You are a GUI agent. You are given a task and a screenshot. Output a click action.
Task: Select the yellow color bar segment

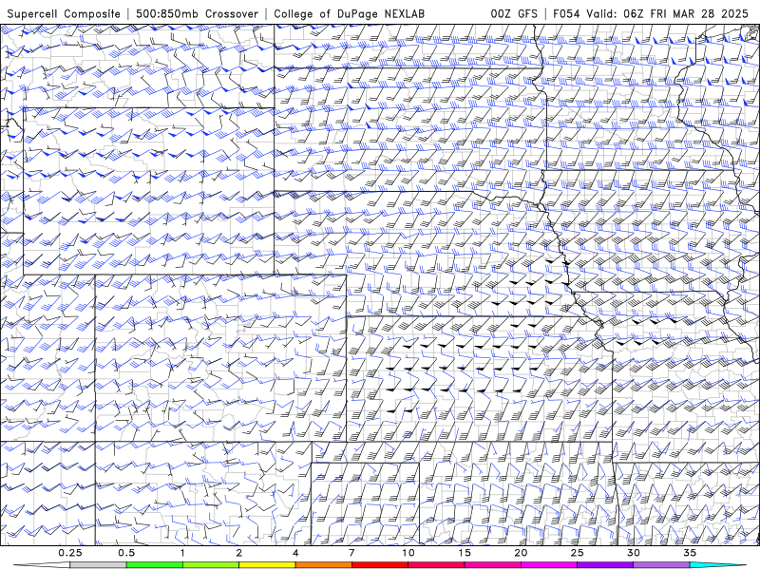click(267, 565)
